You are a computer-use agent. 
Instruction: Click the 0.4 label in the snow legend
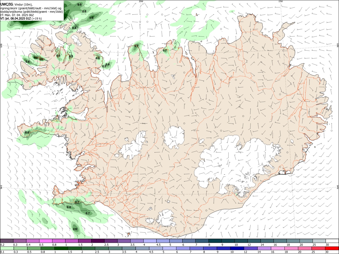pos(28,245)
